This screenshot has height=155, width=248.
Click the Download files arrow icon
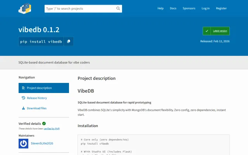pyautogui.click(x=23, y=108)
